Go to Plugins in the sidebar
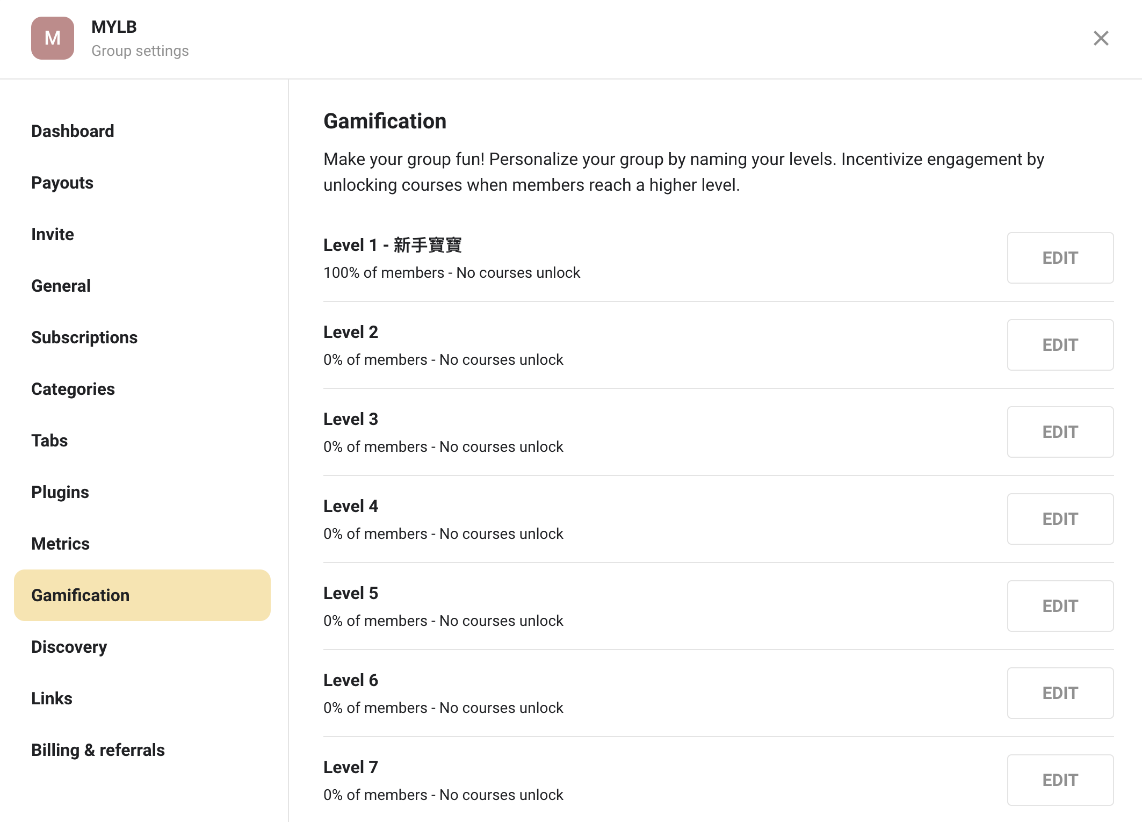1142x822 pixels. pyautogui.click(x=60, y=492)
